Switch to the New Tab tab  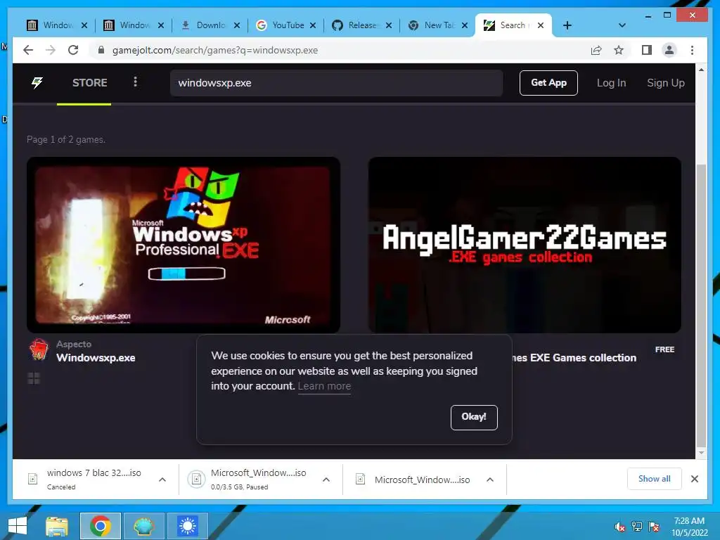[439, 25]
